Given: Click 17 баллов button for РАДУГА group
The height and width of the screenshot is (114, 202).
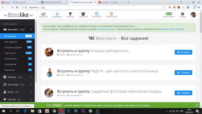Looking at the screenshot, I should [x=183, y=73].
